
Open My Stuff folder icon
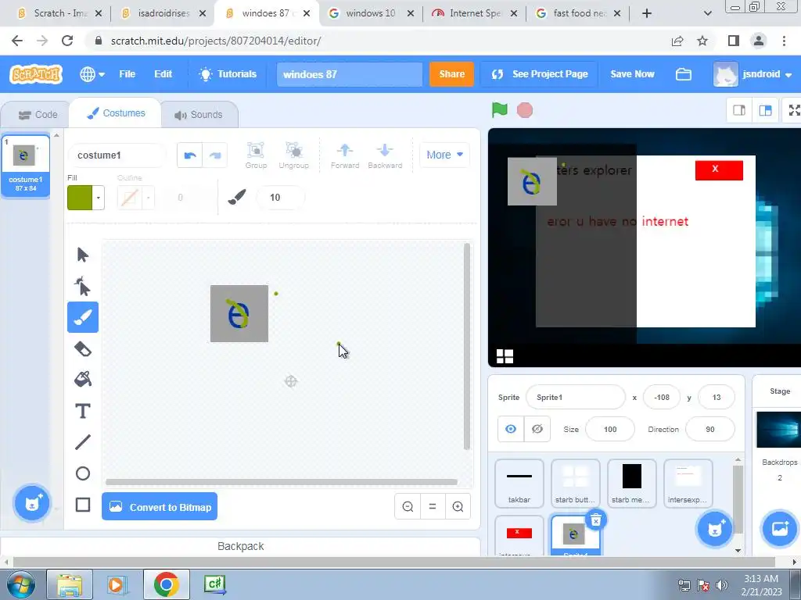(x=684, y=74)
